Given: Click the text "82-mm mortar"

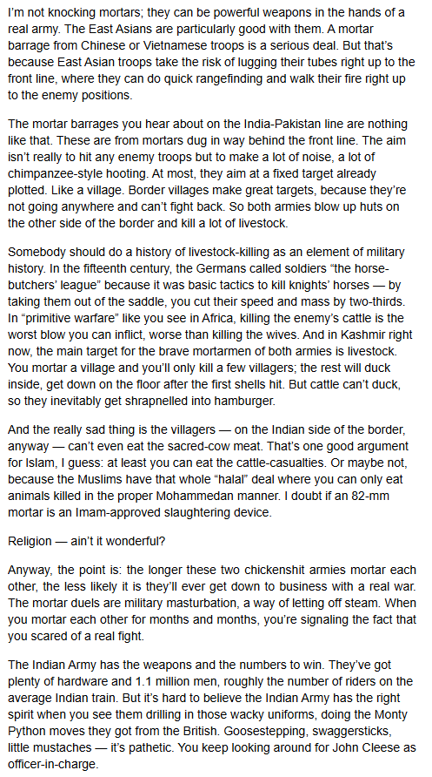Looking at the screenshot, I should (208, 504).
